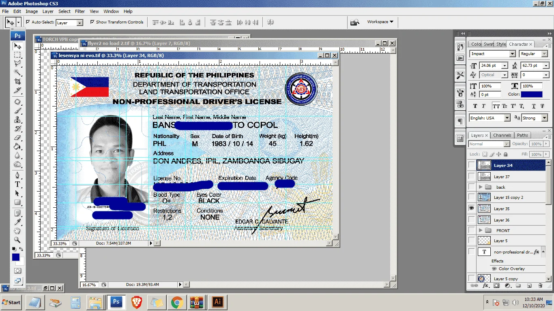Select the Slice tool
The height and width of the screenshot is (311, 554).
click(17, 90)
